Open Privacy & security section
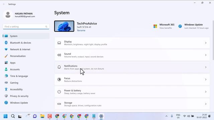Viewport: 214px width, 120px height. tap(26, 96)
